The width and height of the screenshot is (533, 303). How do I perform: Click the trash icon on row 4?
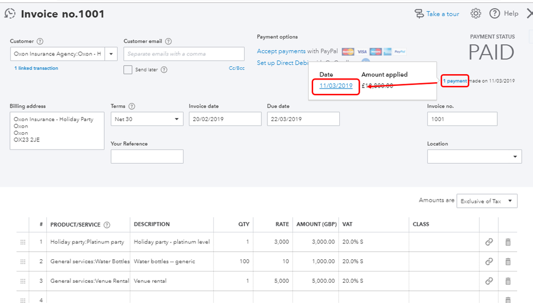pyautogui.click(x=508, y=300)
